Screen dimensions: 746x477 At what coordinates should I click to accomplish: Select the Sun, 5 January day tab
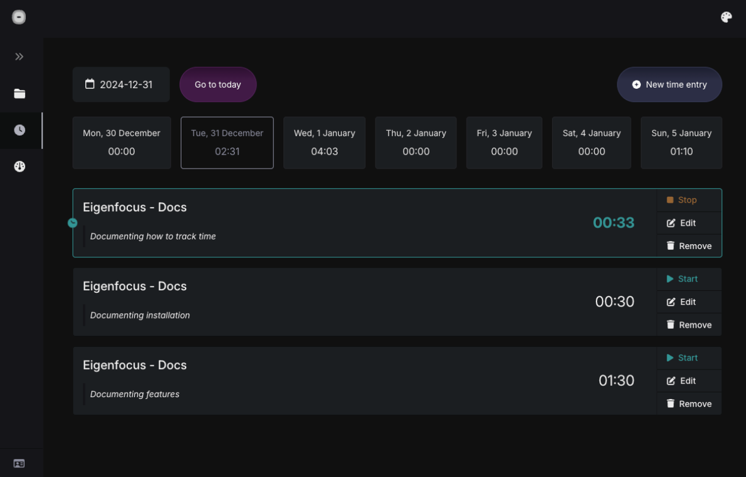tap(681, 143)
